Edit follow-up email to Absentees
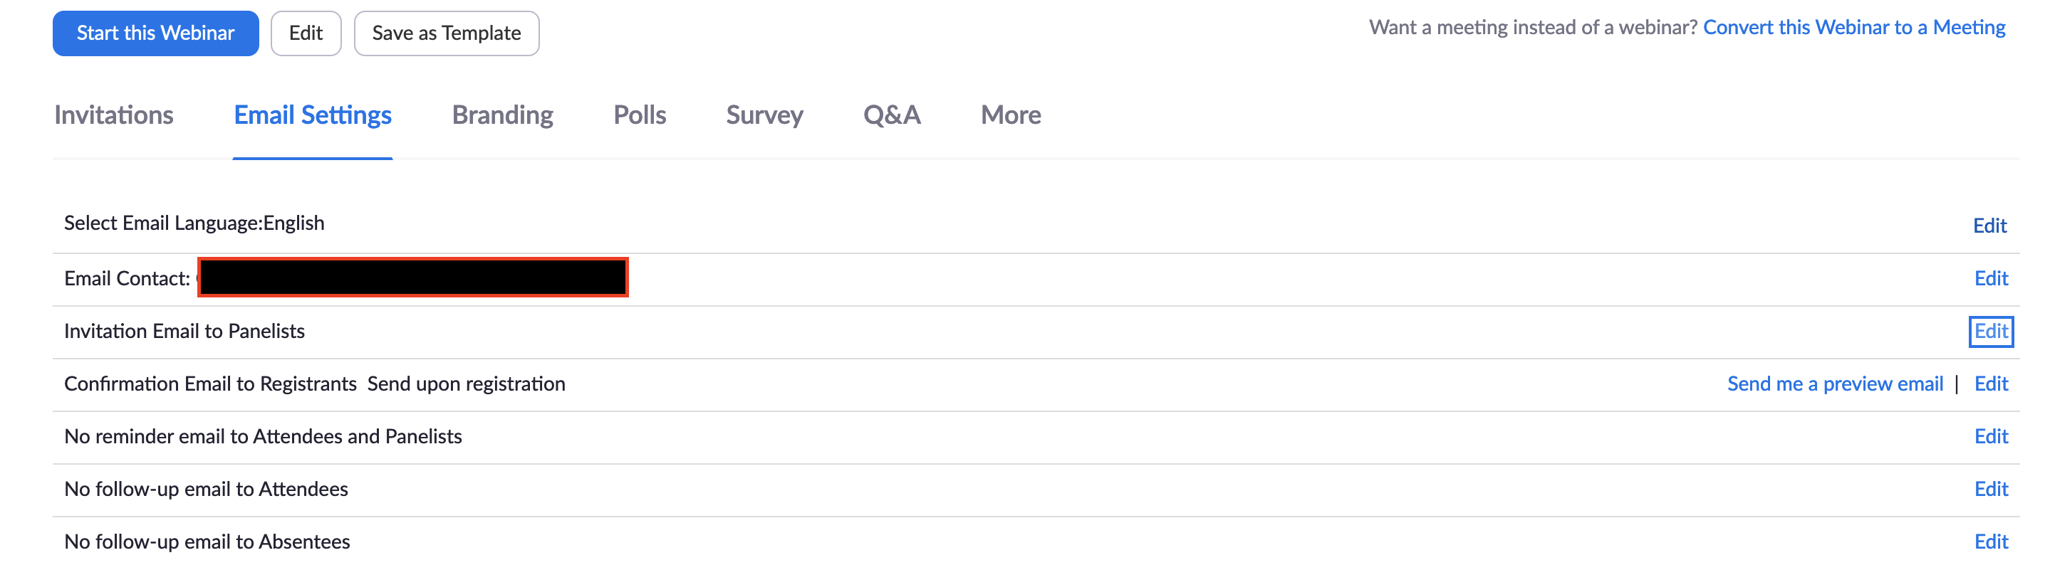This screenshot has height=565, width=2050. [x=1991, y=542]
